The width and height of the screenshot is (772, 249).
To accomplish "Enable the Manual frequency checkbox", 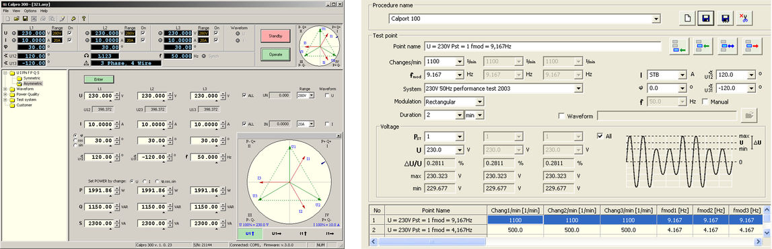I will [705, 102].
